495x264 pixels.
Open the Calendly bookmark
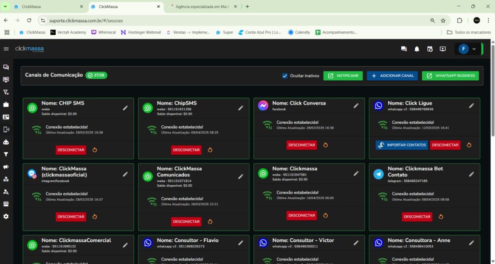tap(299, 32)
